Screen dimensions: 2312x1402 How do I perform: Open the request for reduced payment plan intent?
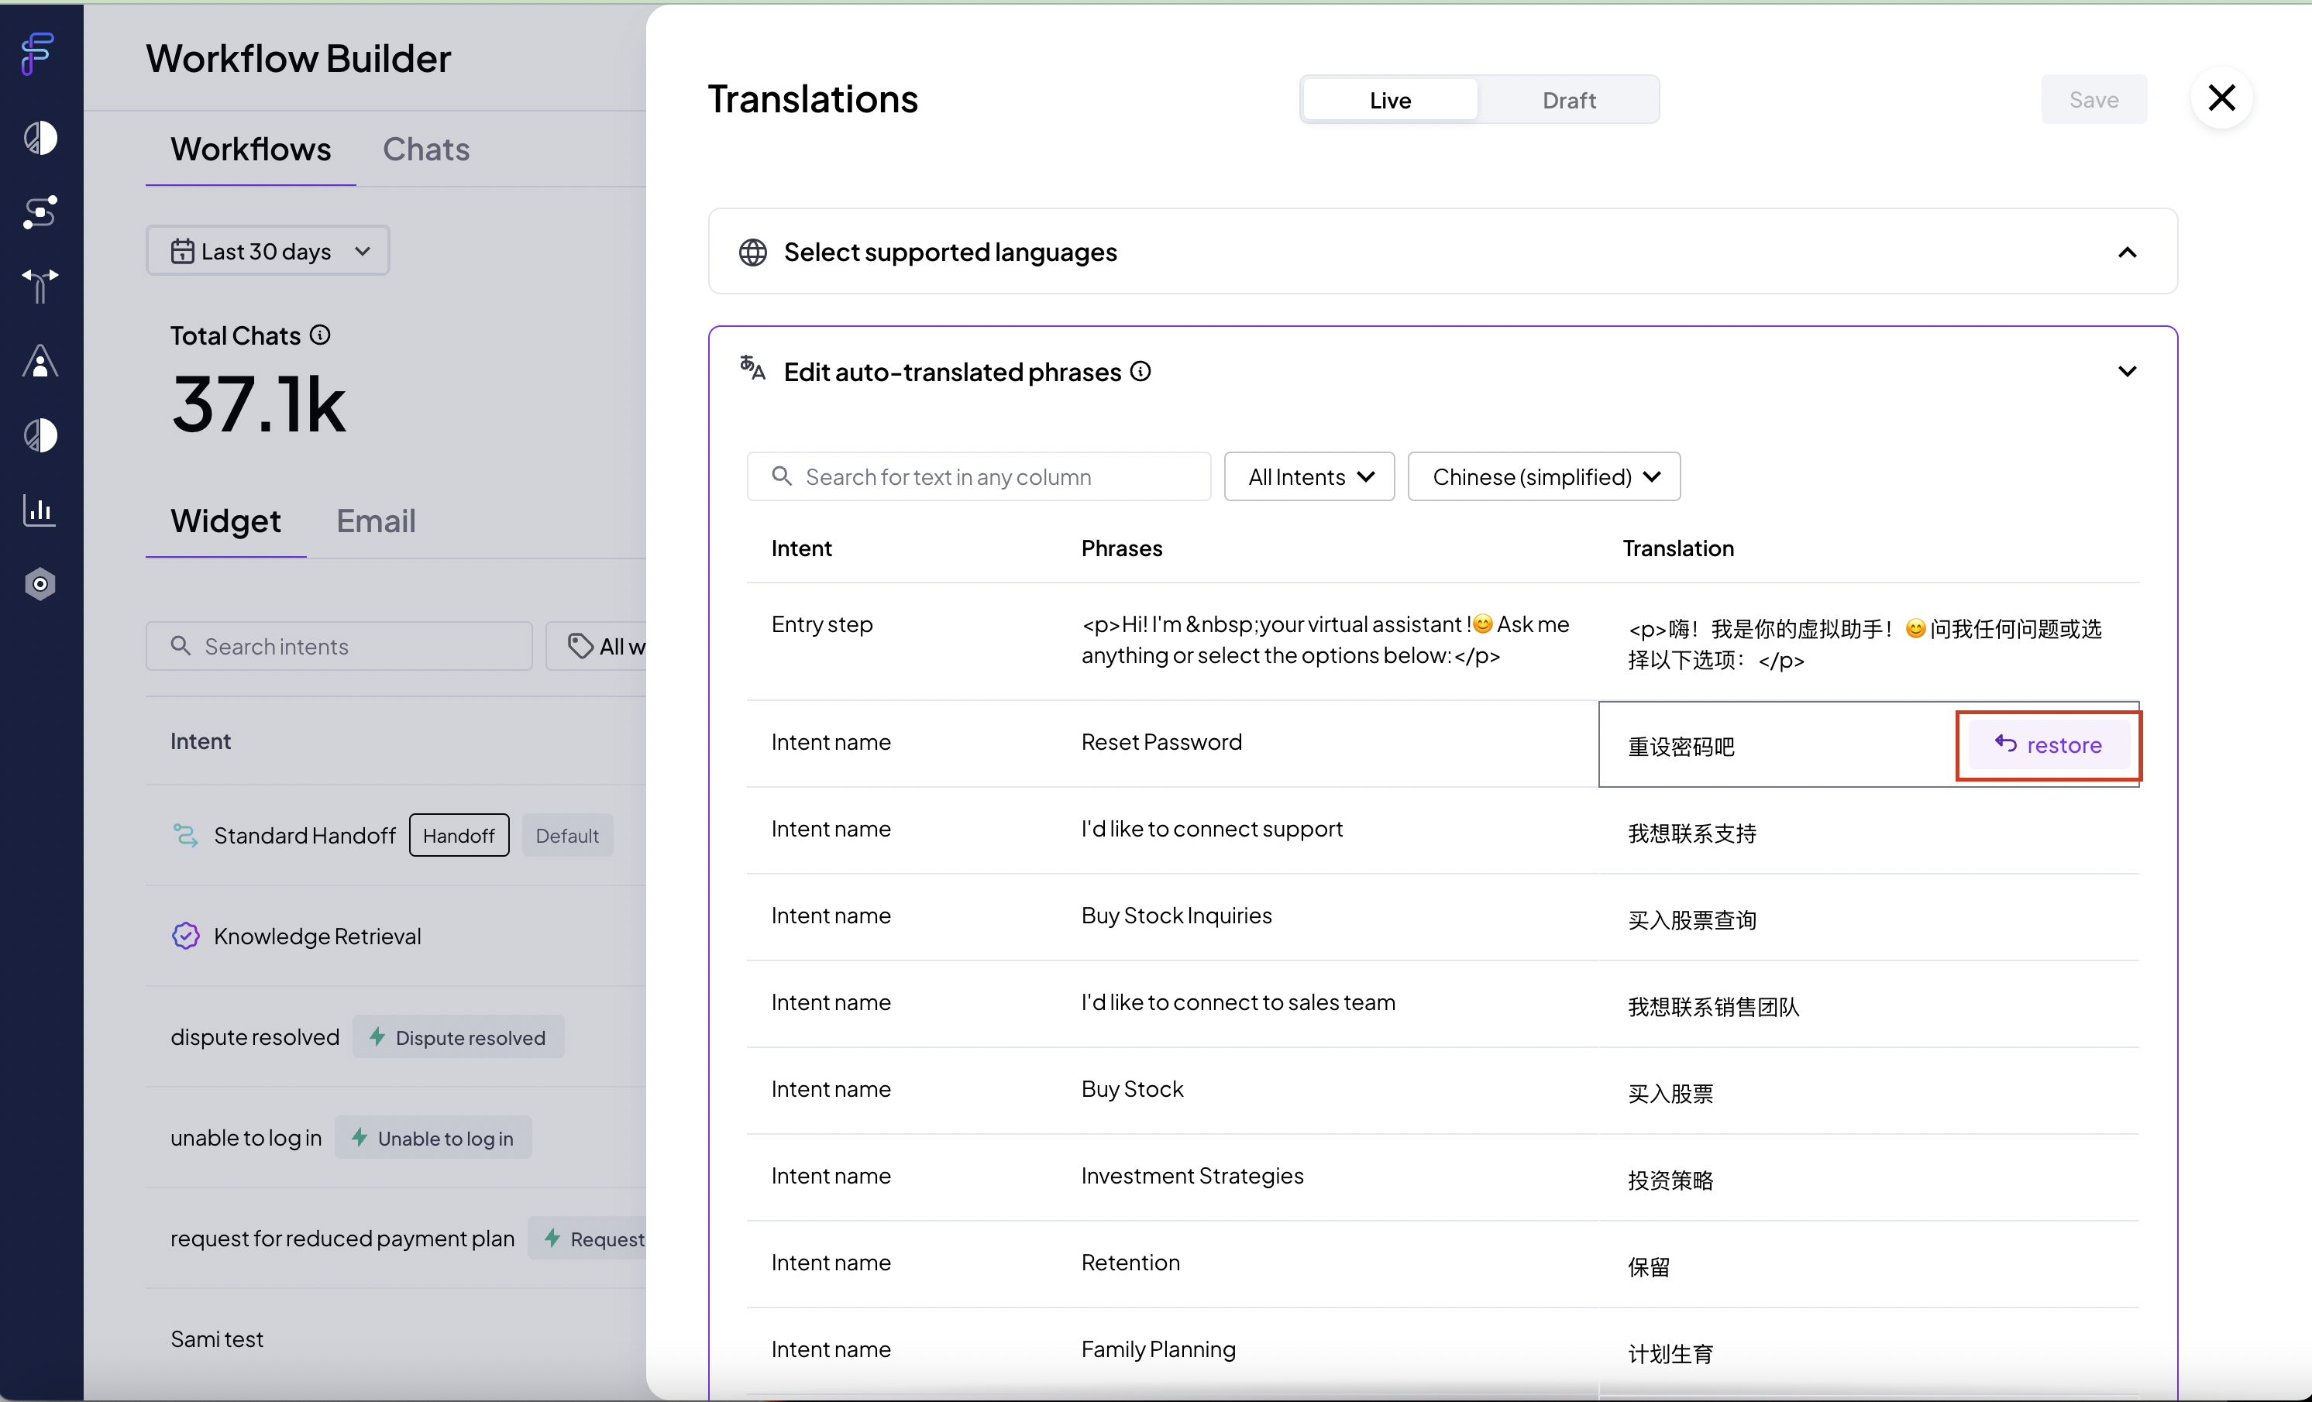395,1238
